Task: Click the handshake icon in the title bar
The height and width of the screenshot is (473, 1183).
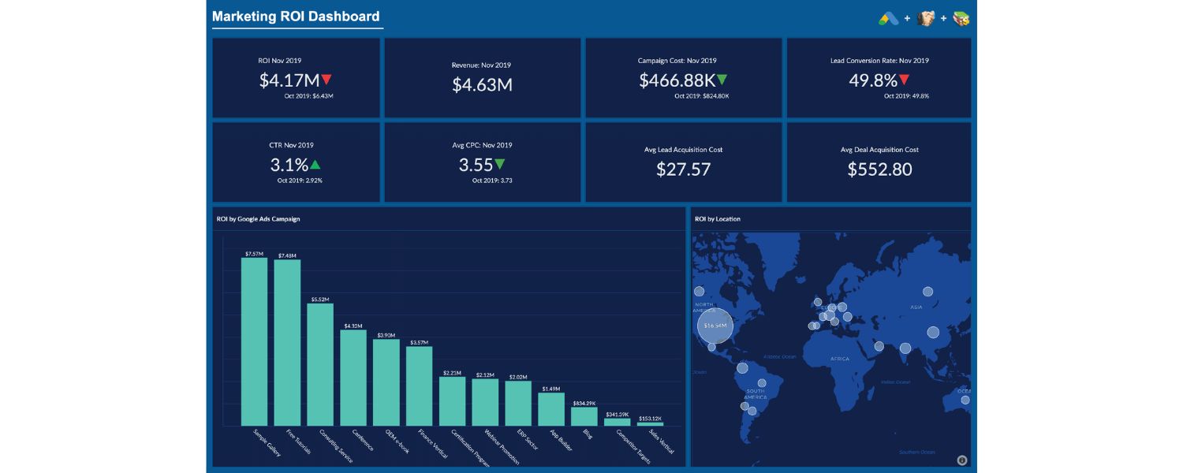Action: click(x=926, y=17)
